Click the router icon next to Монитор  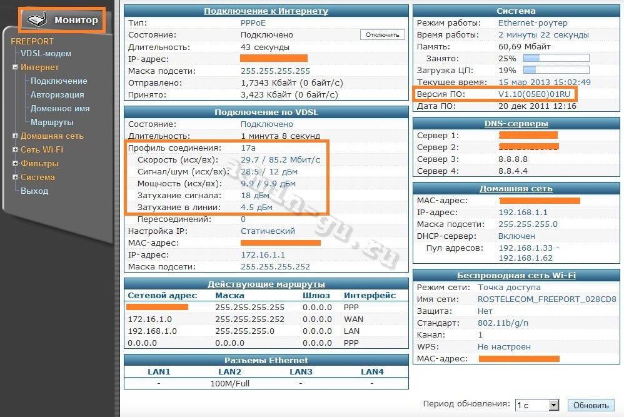click(37, 20)
